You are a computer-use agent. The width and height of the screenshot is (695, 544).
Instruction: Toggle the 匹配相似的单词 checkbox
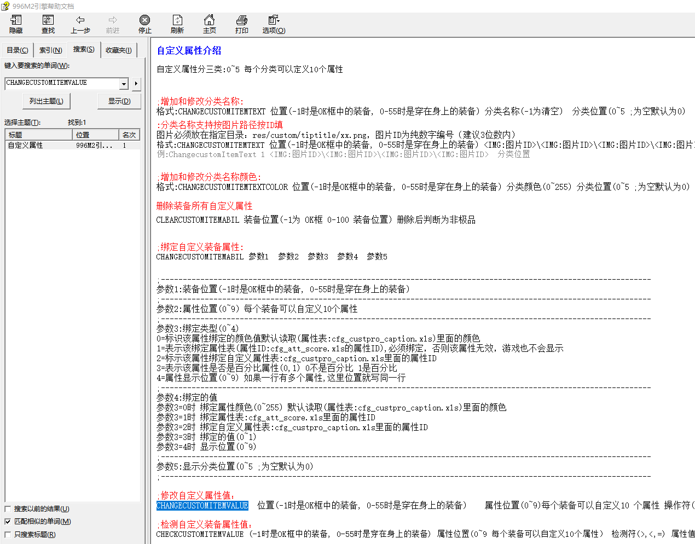[8, 522]
